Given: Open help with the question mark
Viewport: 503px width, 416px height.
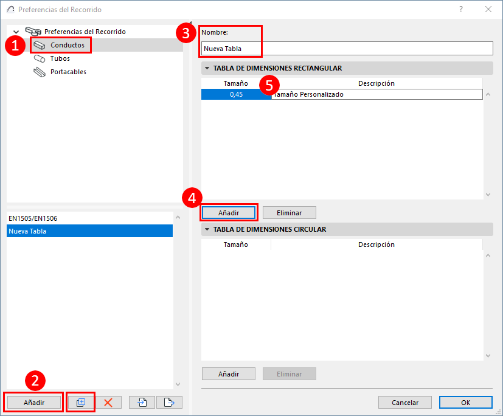Looking at the screenshot, I should click(x=461, y=9).
